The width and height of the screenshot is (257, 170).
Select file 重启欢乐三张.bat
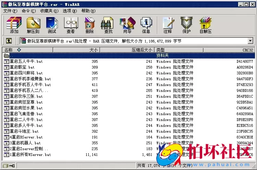[x=26, y=96]
